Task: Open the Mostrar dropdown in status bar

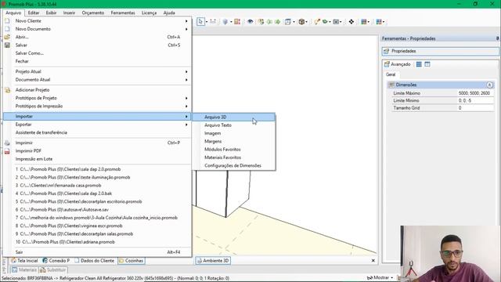Action: coord(380,277)
